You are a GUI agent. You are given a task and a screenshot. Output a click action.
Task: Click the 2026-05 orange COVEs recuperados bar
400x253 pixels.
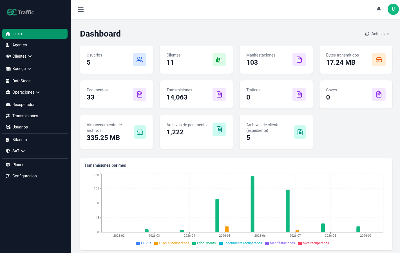click(227, 229)
